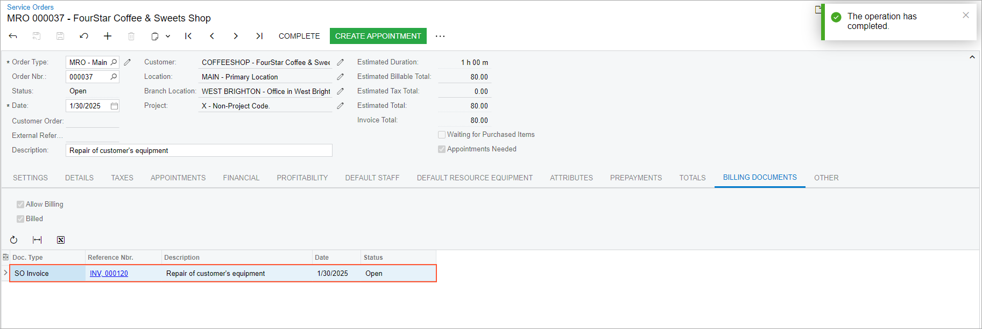The height and width of the screenshot is (329, 982).
Task: Click the undo icon in toolbar
Action: click(84, 36)
